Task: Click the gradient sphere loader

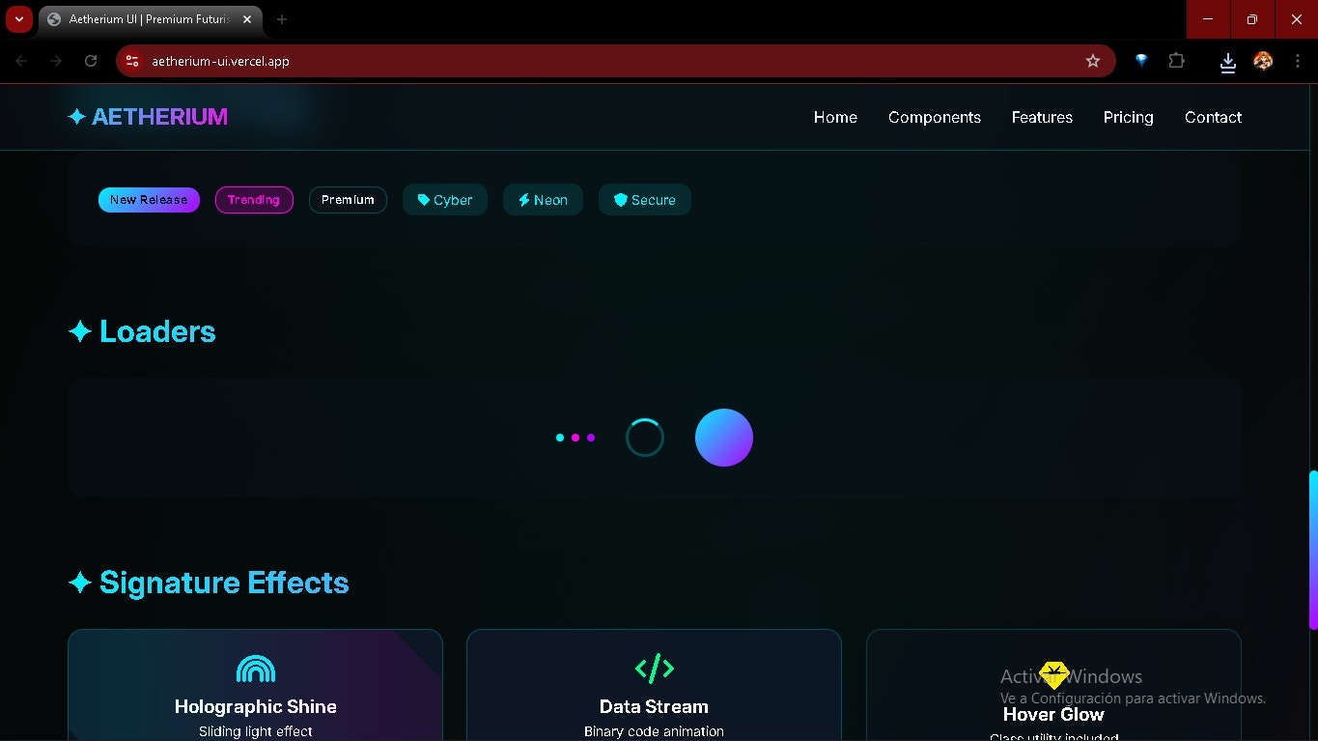Action: click(724, 438)
